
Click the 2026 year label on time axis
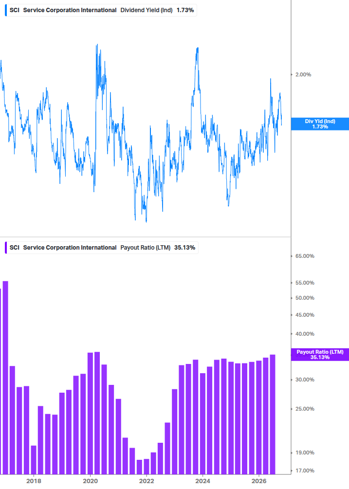pyautogui.click(x=259, y=481)
